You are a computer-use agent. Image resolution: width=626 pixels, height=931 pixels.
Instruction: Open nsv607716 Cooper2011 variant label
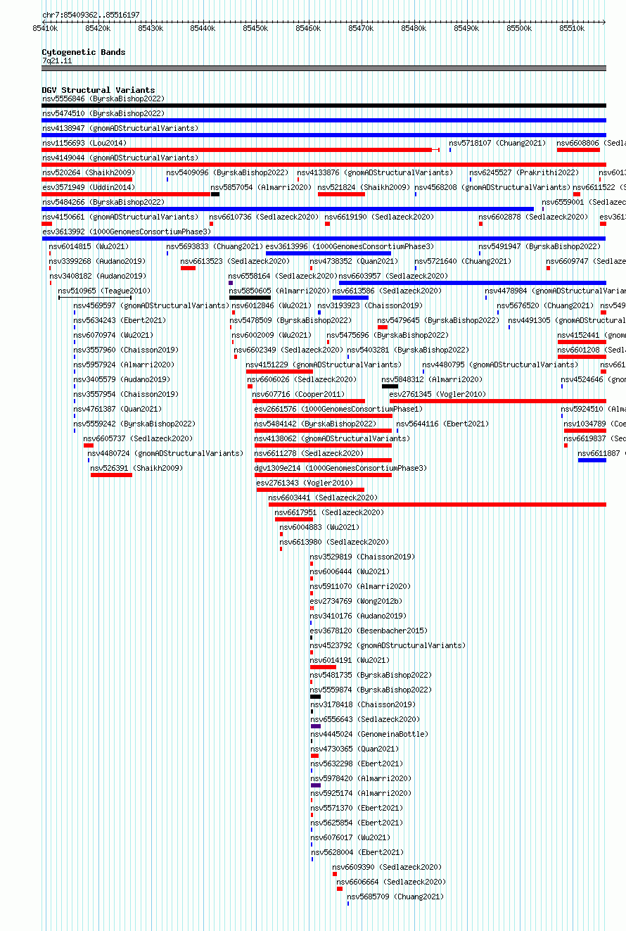tap(298, 394)
